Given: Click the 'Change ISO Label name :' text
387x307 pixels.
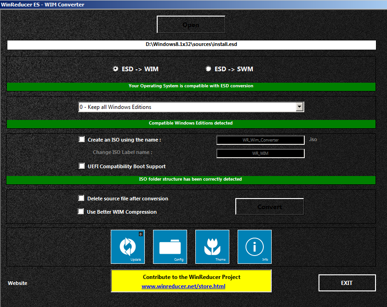Looking at the screenshot, I should tap(122, 152).
